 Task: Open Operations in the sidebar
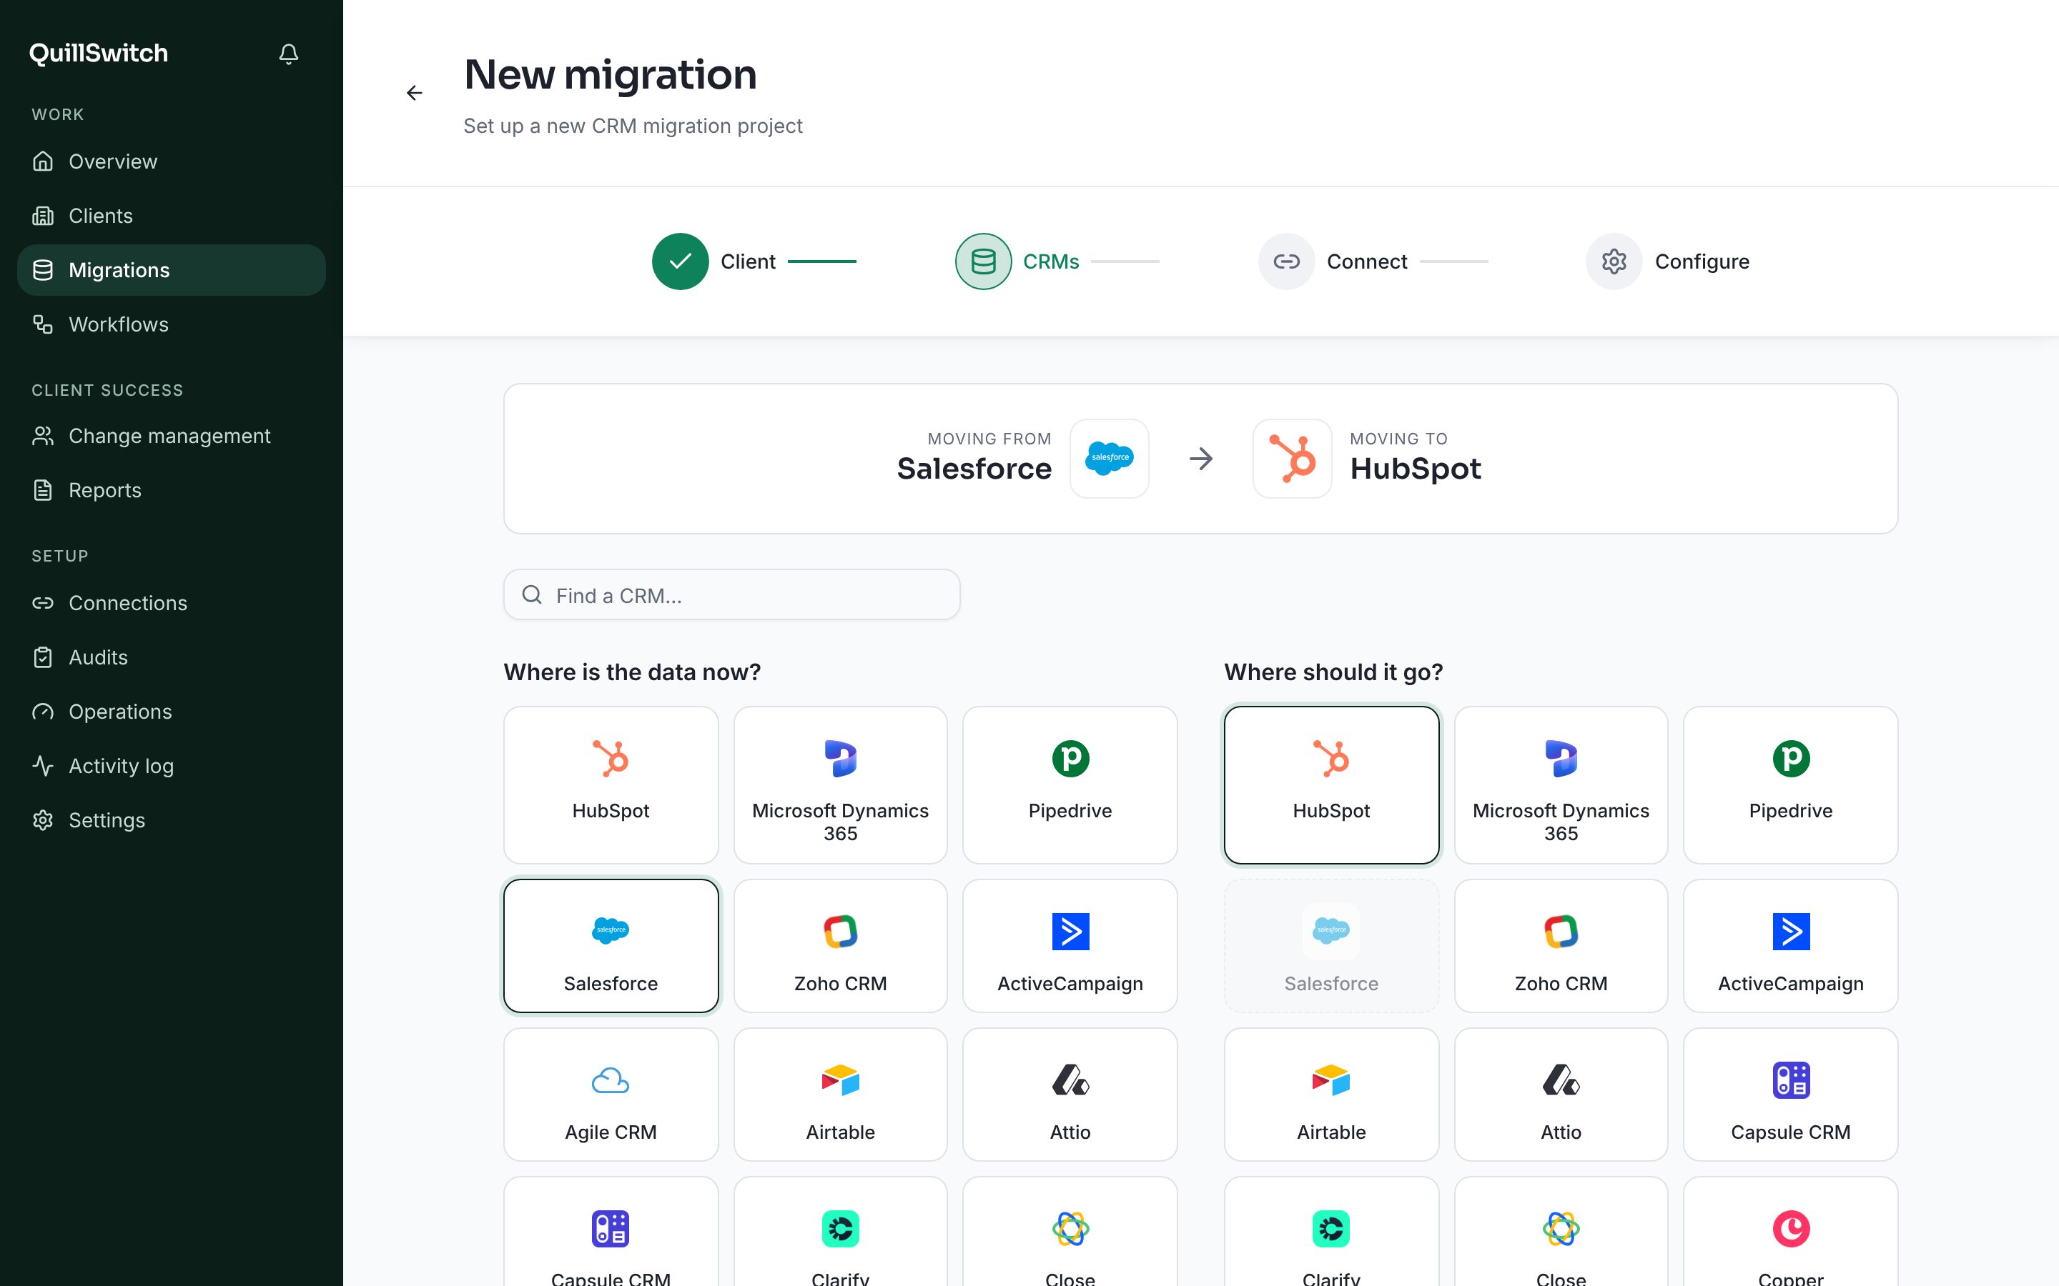[171, 712]
